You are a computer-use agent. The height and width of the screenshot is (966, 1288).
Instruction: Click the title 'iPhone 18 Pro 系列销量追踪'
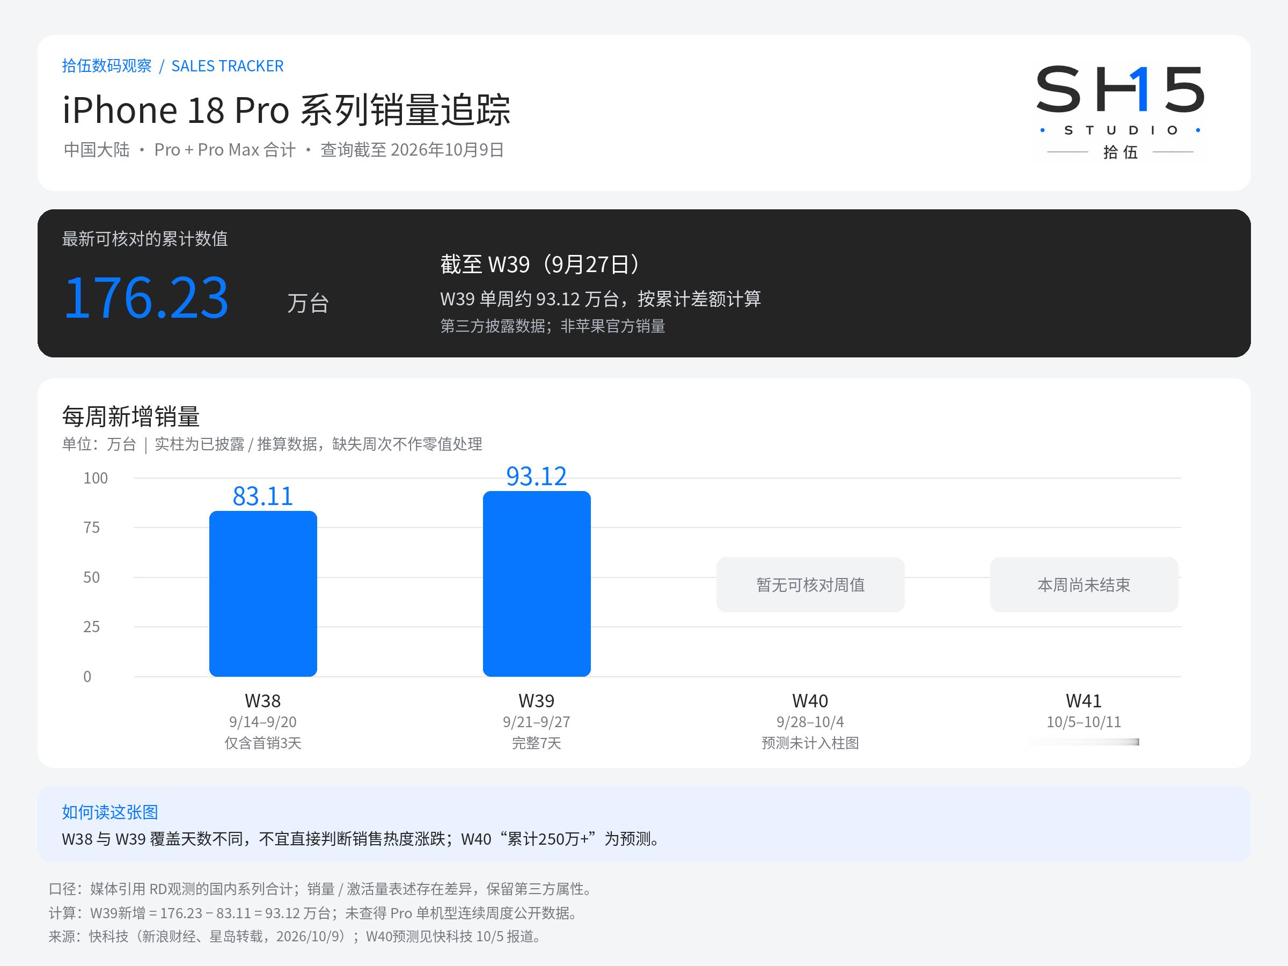click(x=287, y=109)
